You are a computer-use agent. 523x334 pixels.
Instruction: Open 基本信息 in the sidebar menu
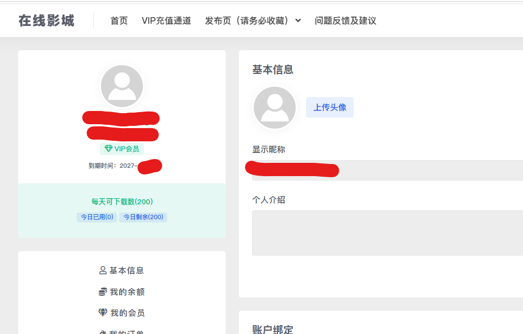[x=122, y=271]
